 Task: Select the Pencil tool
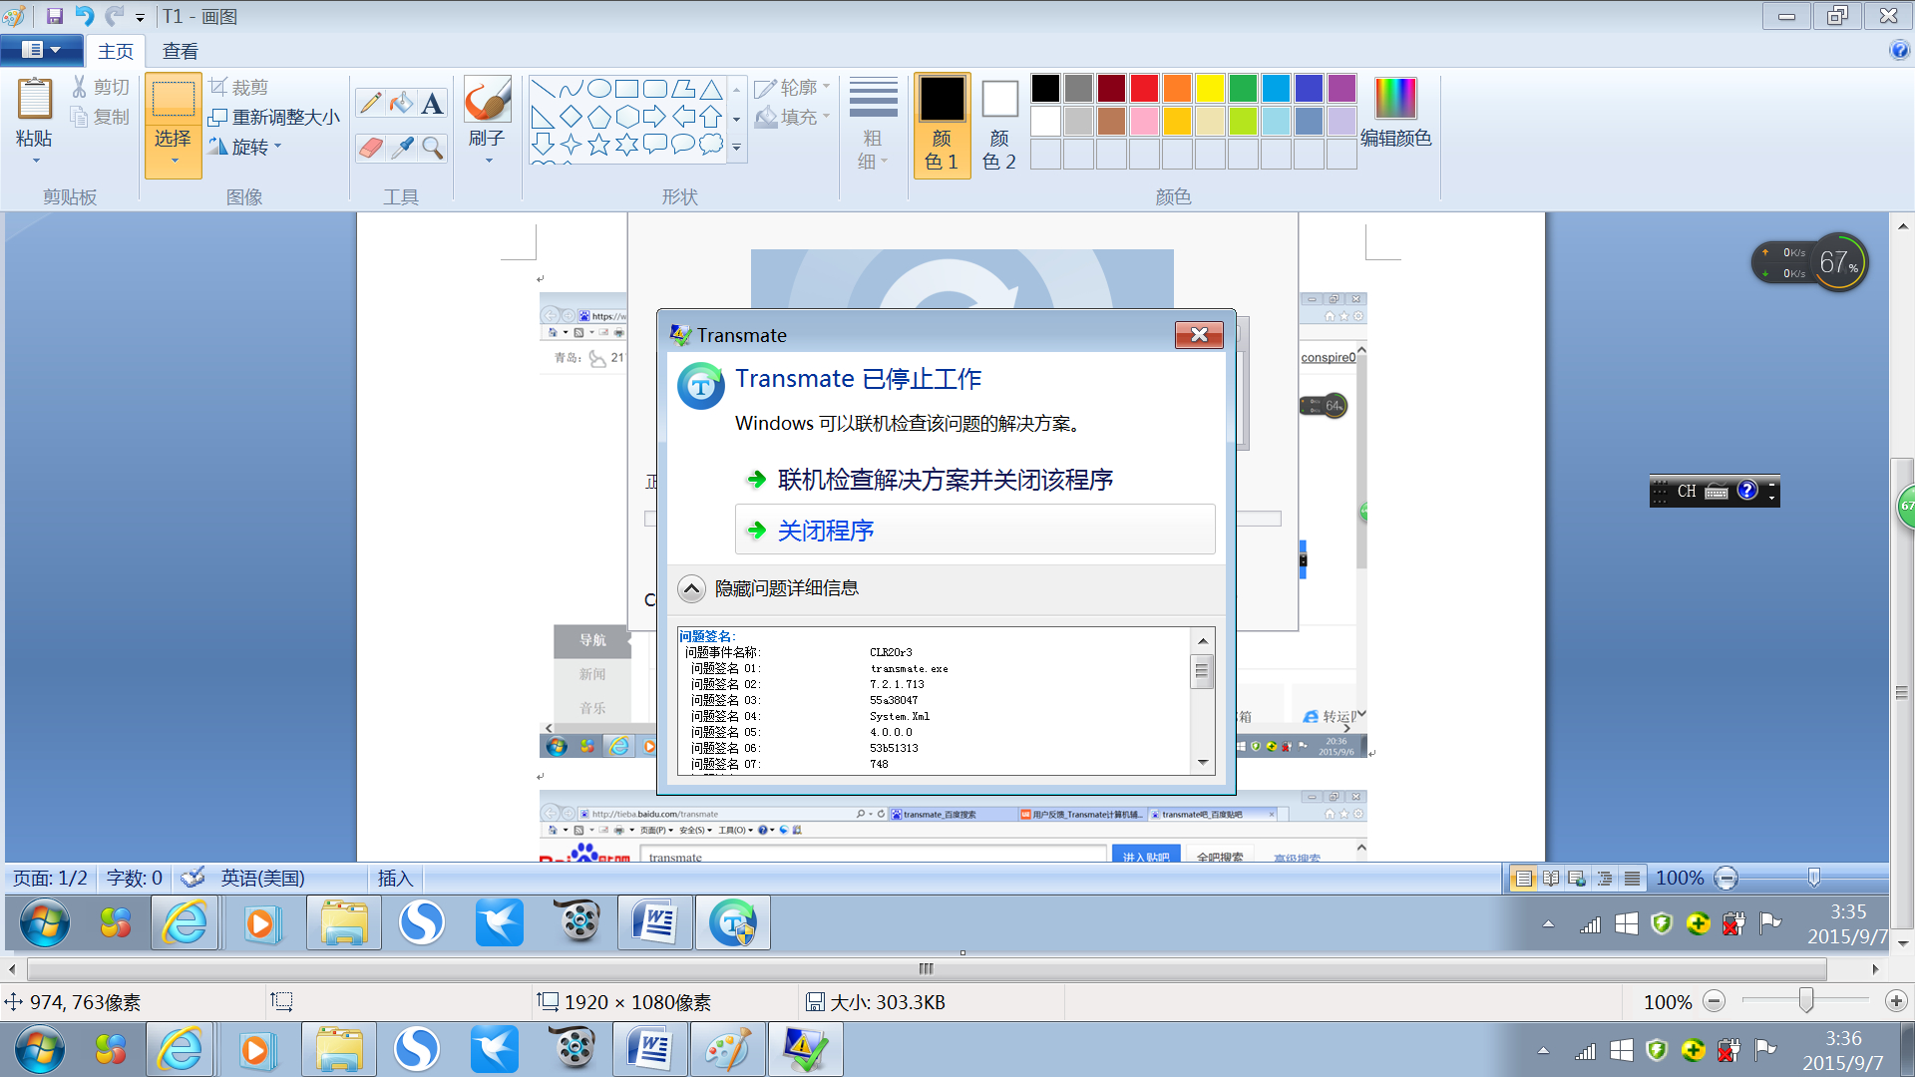tap(370, 103)
